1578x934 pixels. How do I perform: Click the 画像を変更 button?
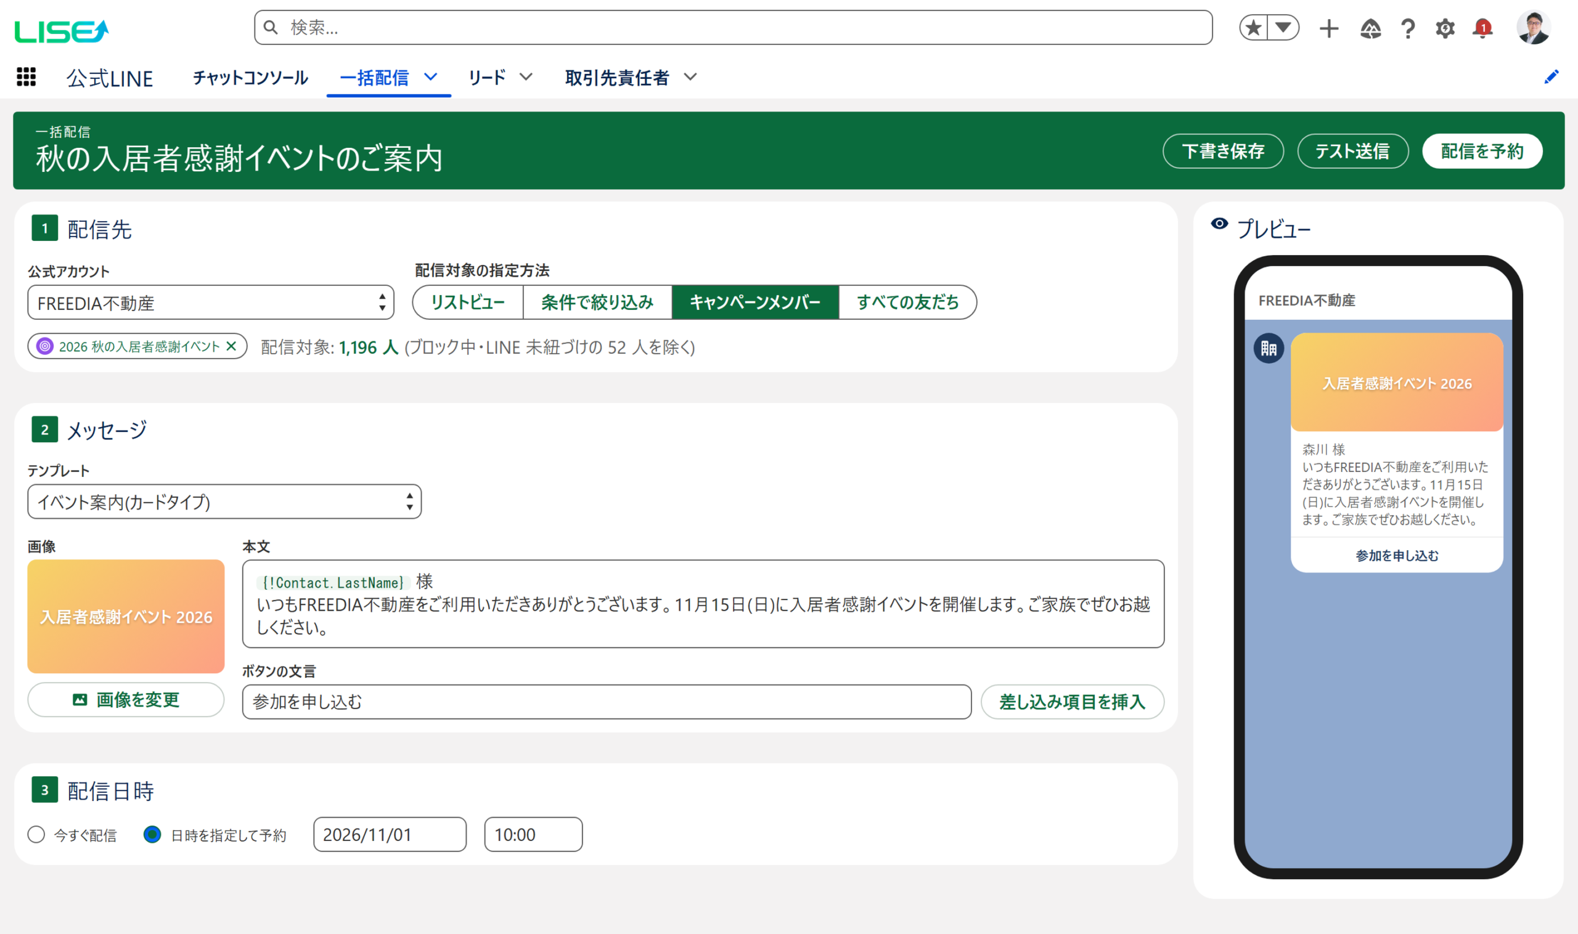(126, 699)
